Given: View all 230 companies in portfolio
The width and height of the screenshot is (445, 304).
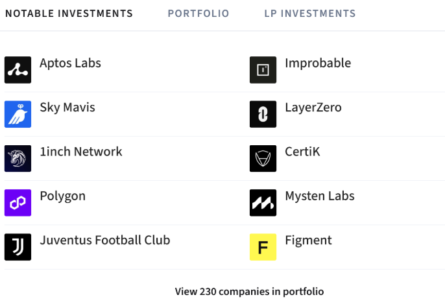Looking at the screenshot, I should [x=249, y=292].
